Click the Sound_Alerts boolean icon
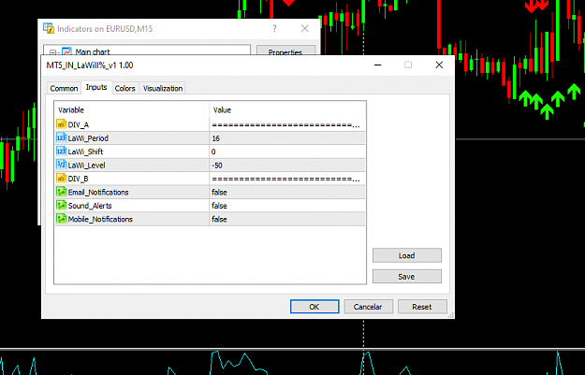This screenshot has height=375, width=585. coord(61,206)
